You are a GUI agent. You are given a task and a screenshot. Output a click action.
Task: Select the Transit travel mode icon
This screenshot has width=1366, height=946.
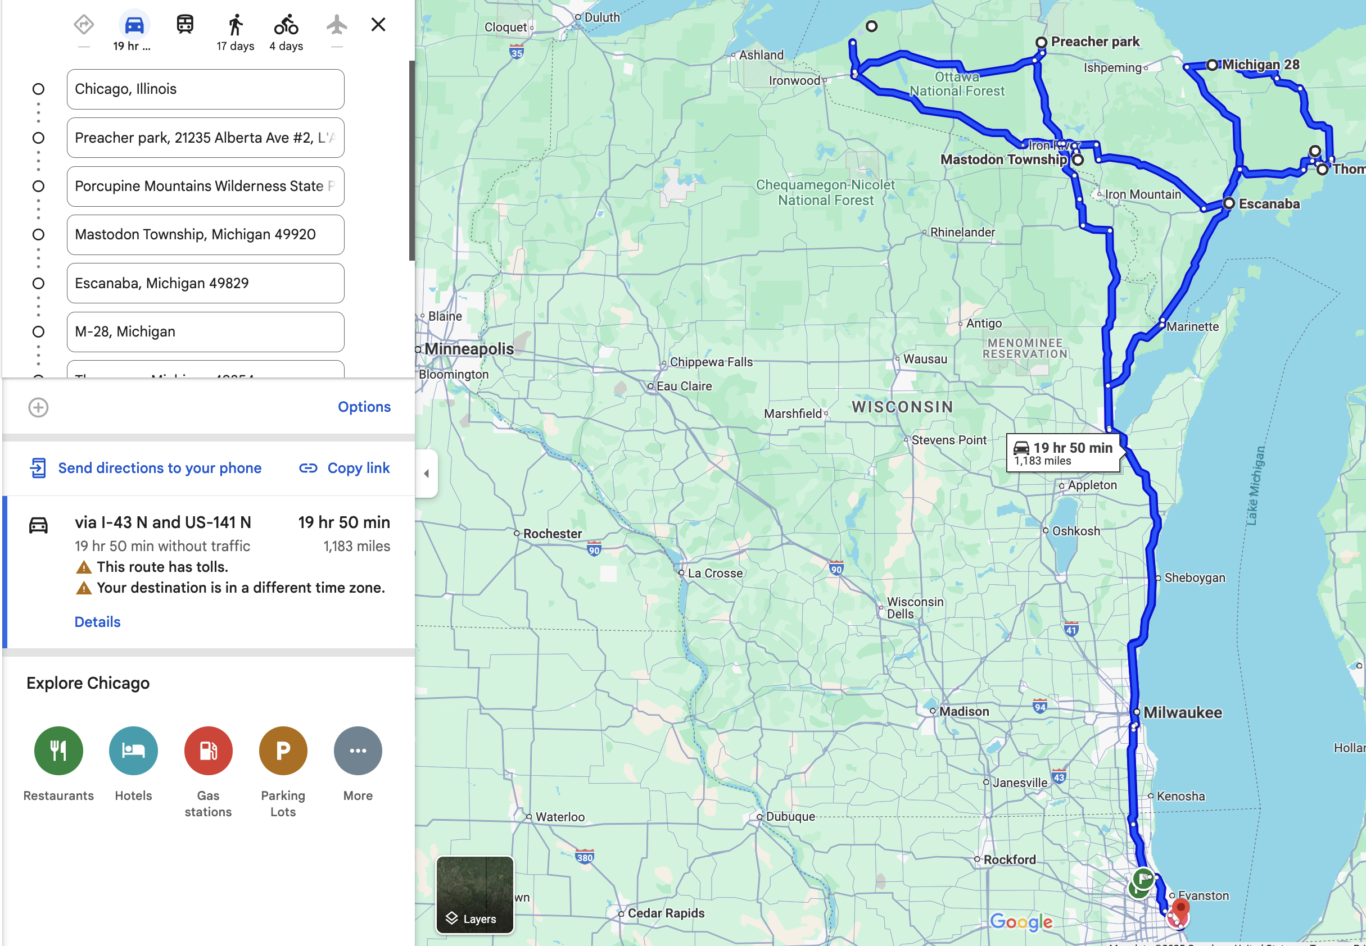pos(184,25)
